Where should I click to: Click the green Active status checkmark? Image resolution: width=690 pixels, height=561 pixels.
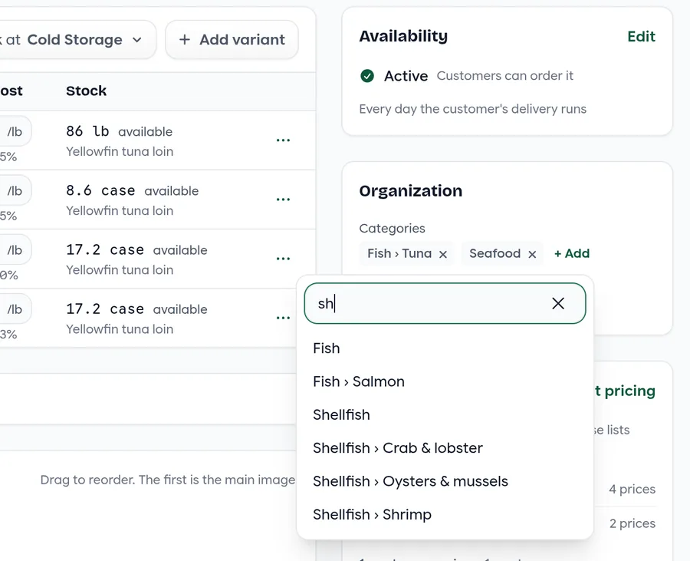point(367,76)
